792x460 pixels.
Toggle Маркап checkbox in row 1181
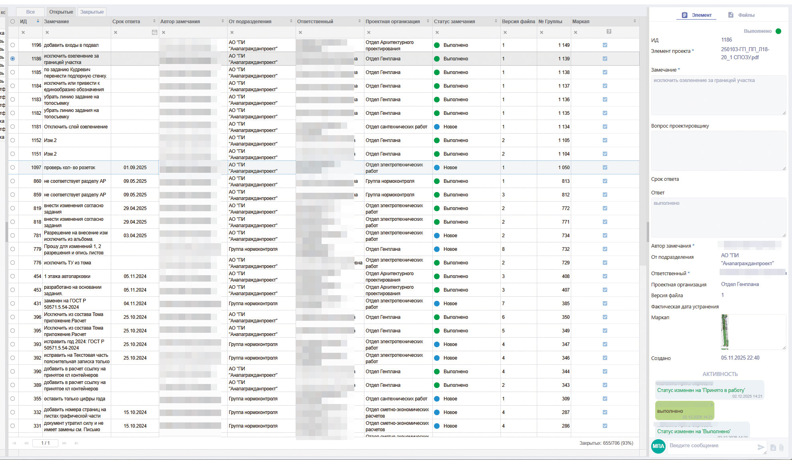605,127
